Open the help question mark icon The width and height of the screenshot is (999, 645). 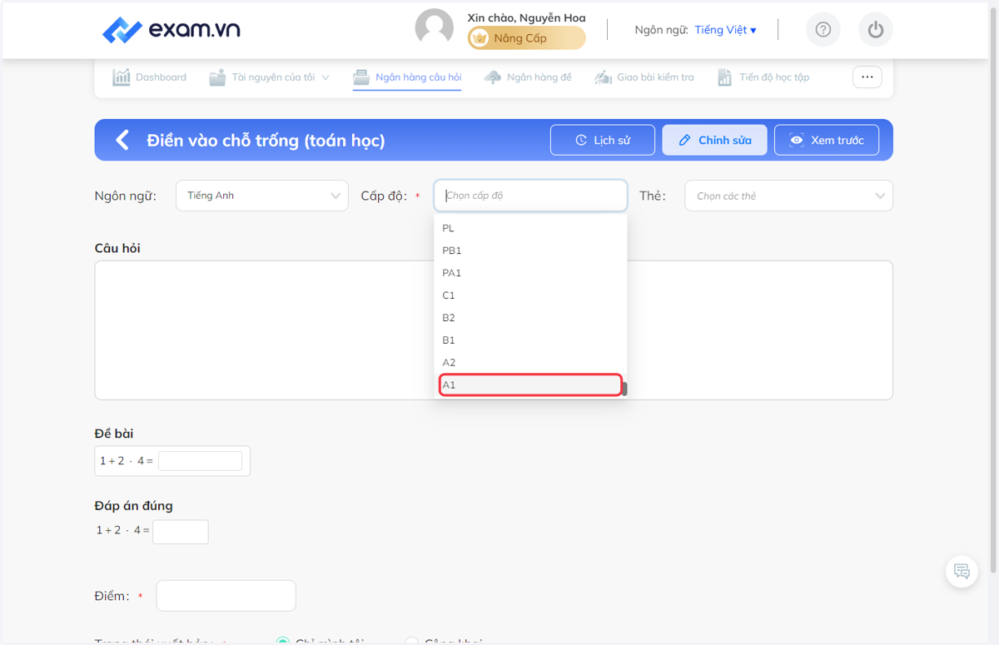coord(823,30)
